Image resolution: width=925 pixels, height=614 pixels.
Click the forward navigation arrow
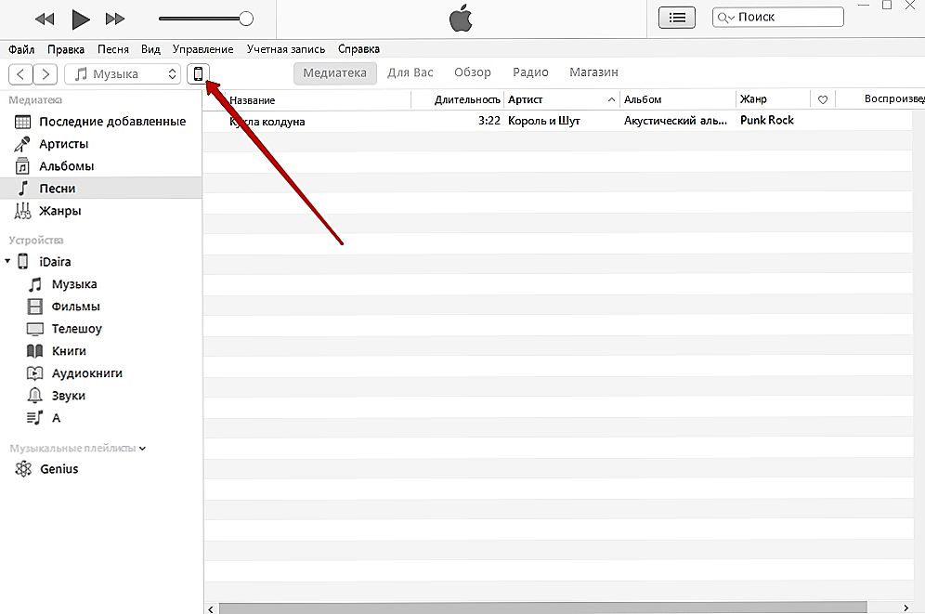[46, 74]
